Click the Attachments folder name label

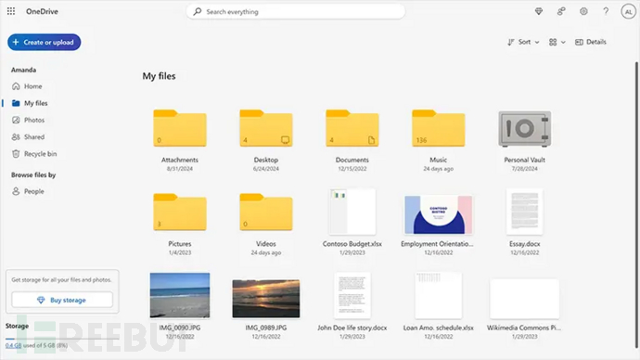coord(180,160)
